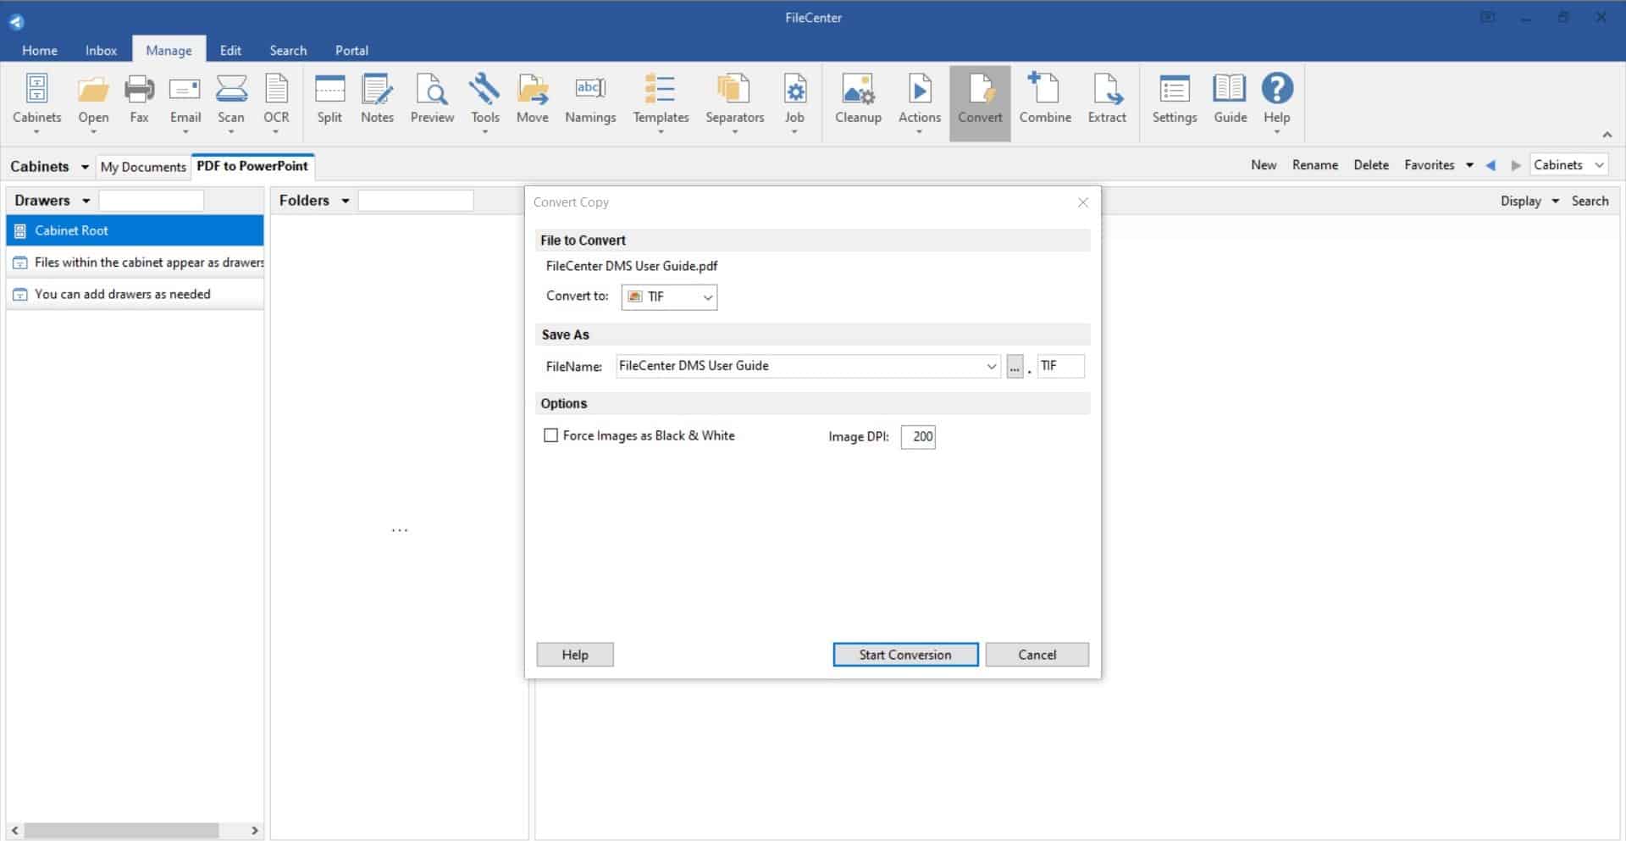Click the Delete cabinet link
The width and height of the screenshot is (1626, 841).
[1371, 165]
